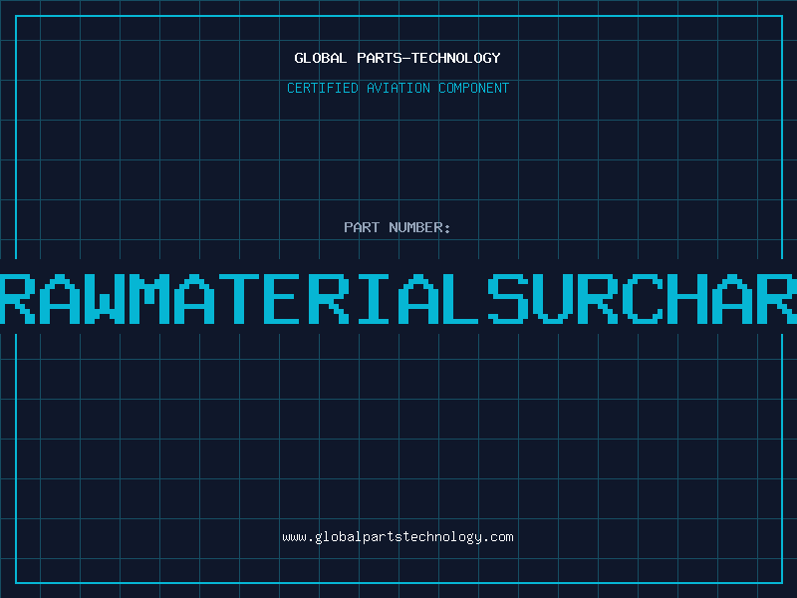Image resolution: width=797 pixels, height=598 pixels.
Task: Open the www.globalpartstechnology.com link
Action: (x=398, y=537)
